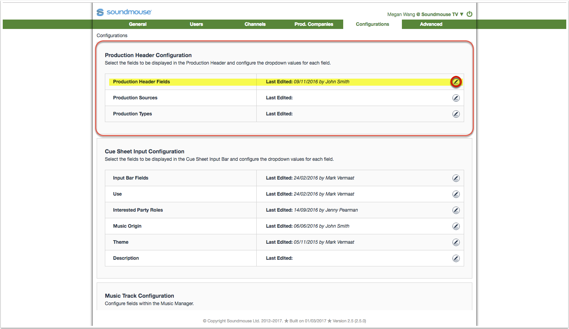Switch to the Advanced tab
The image size is (569, 329).
[x=431, y=24]
